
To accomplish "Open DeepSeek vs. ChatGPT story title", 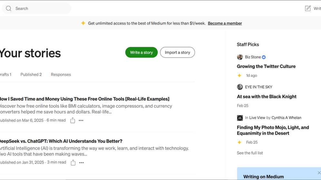I will 61,141.
